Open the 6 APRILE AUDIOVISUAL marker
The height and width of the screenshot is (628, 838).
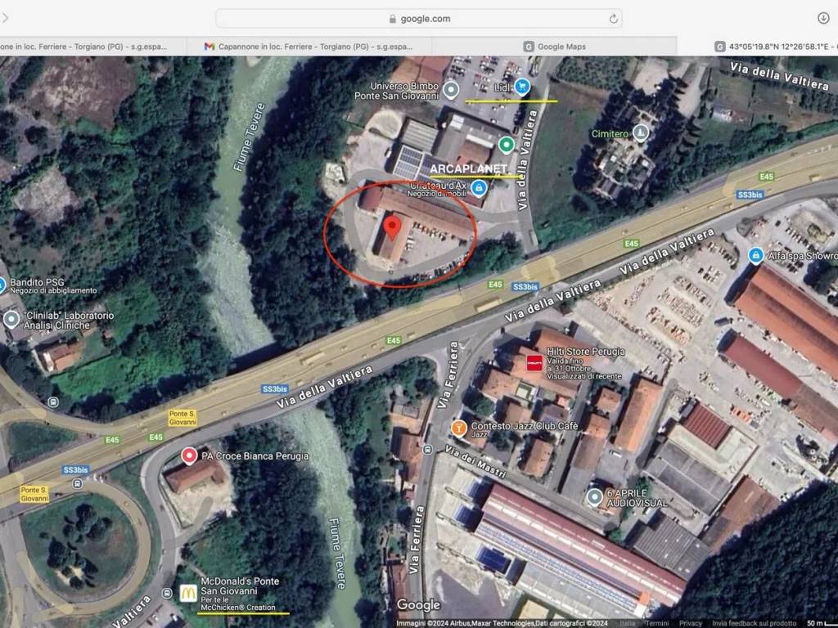tap(595, 496)
